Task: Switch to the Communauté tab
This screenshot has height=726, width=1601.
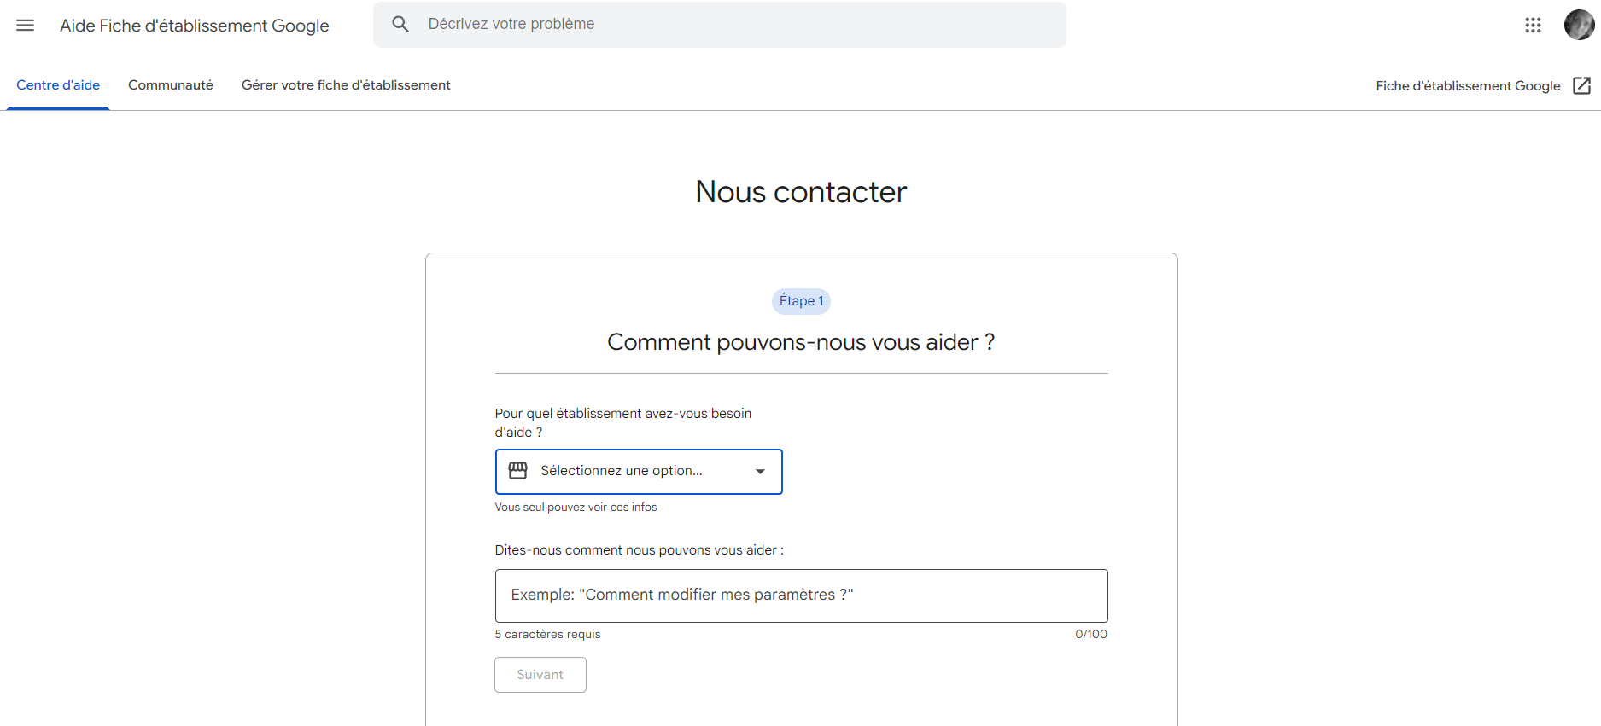Action: pyautogui.click(x=171, y=84)
